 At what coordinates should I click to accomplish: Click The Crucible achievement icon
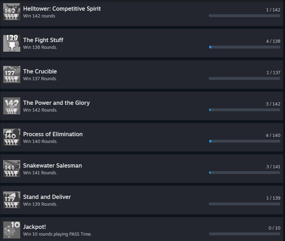point(12,75)
